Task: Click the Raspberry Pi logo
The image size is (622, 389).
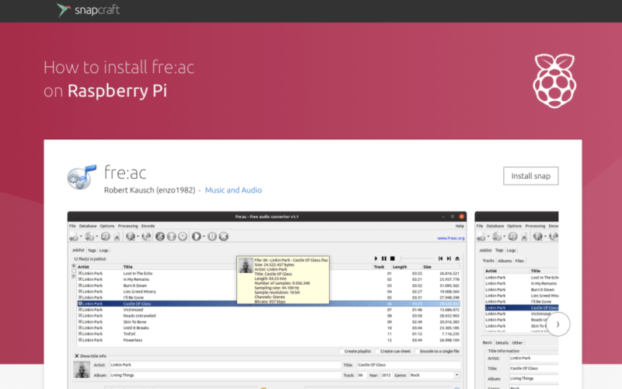Action: [554, 81]
